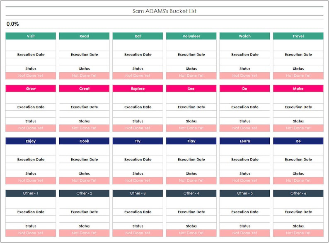Open the Not Done Yet status under Other - 4

pyautogui.click(x=191, y=233)
